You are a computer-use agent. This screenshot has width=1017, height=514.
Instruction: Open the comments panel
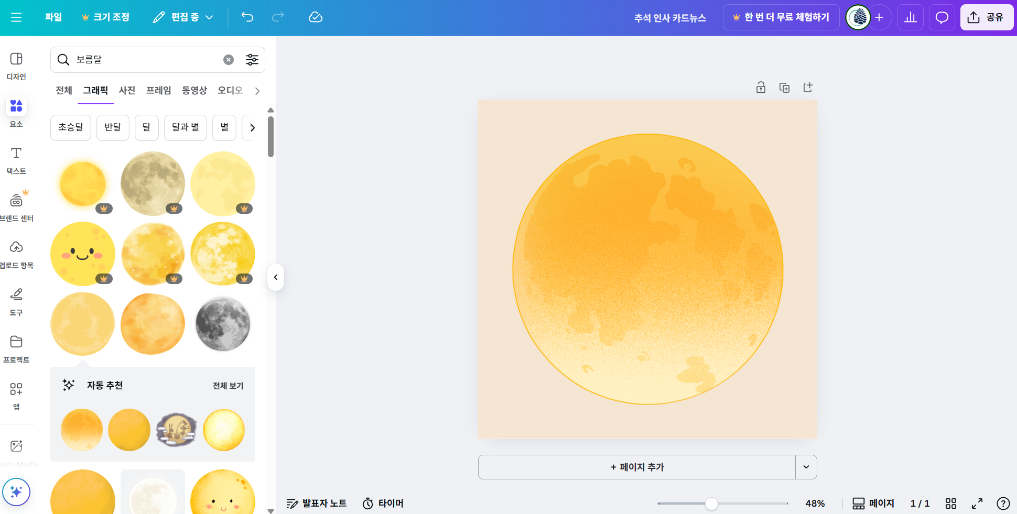(x=942, y=17)
